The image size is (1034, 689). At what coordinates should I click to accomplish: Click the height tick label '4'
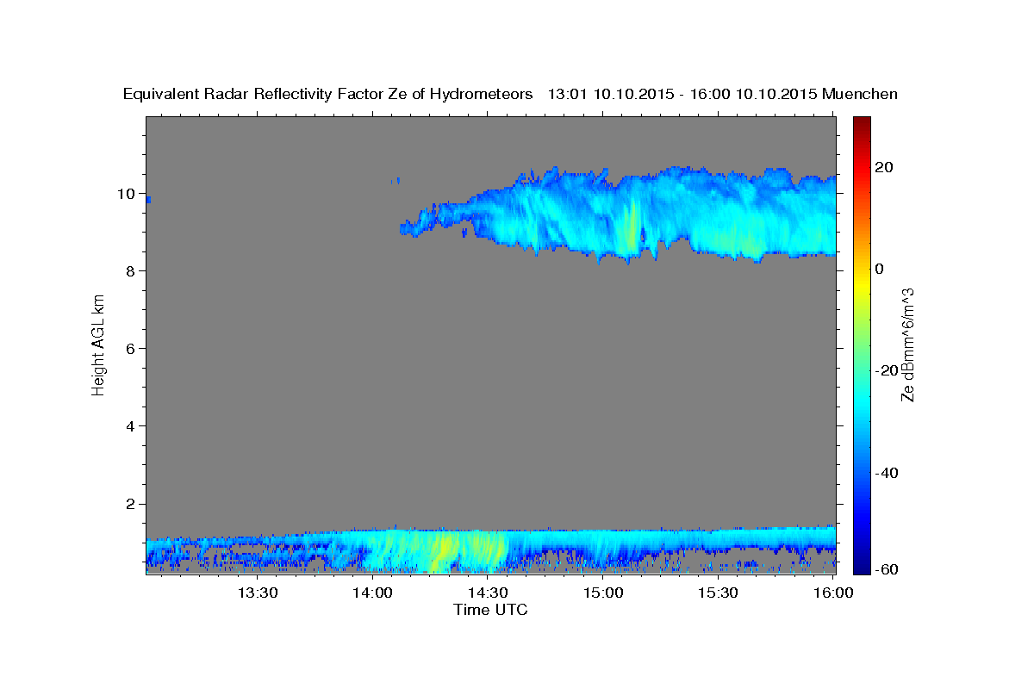coord(132,425)
